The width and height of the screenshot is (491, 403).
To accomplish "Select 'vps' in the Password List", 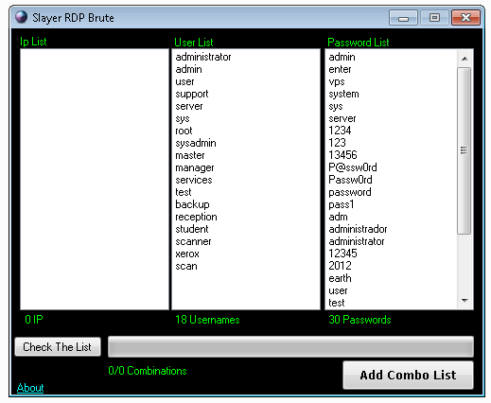I will click(x=337, y=81).
